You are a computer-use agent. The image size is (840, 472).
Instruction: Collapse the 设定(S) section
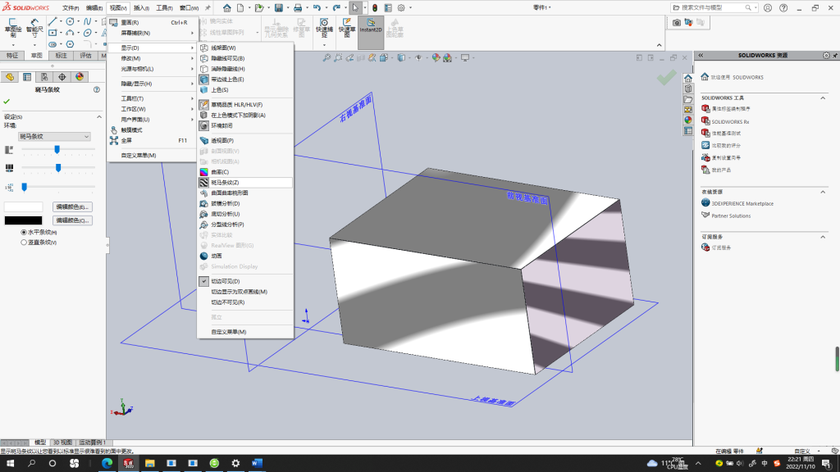coord(99,116)
